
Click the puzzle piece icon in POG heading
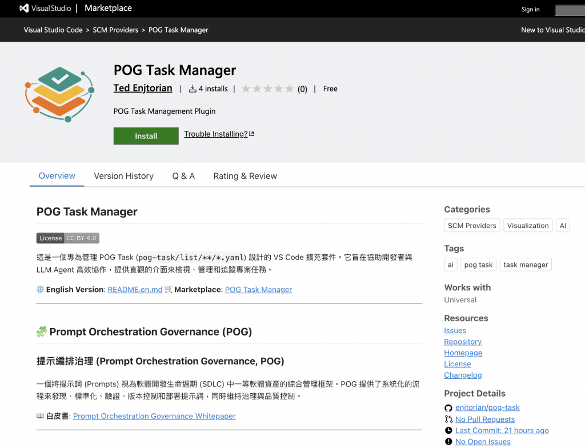(41, 331)
